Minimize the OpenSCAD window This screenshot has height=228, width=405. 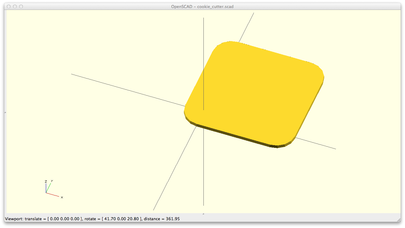point(15,6)
